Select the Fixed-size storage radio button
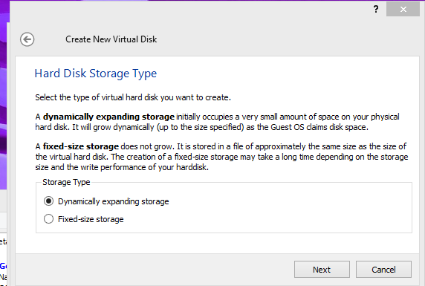425x286 pixels. coord(48,218)
